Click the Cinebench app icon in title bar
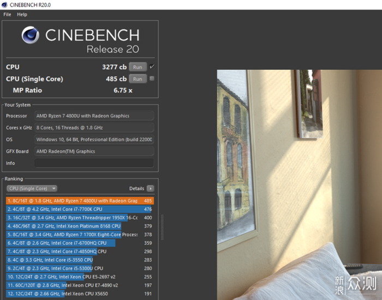The height and width of the screenshot is (300, 382). (4, 4)
